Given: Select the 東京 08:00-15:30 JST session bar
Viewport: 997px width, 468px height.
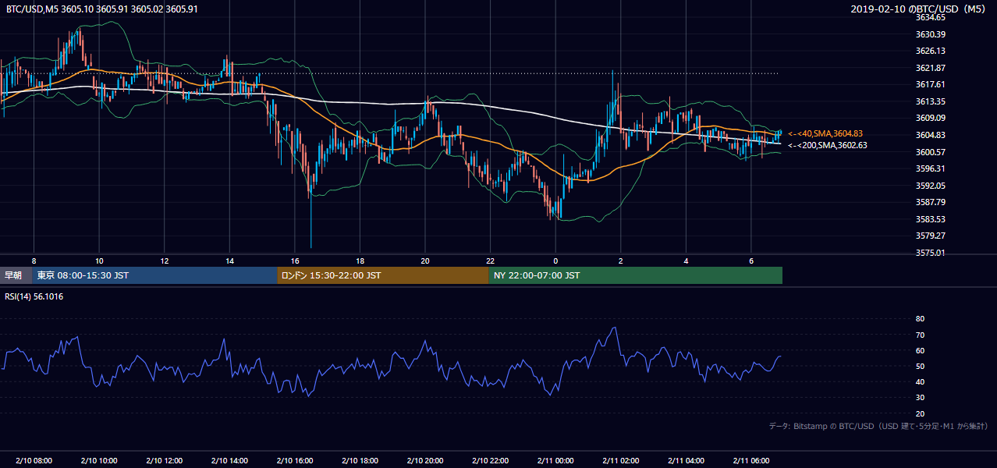Looking at the screenshot, I should coord(154,275).
